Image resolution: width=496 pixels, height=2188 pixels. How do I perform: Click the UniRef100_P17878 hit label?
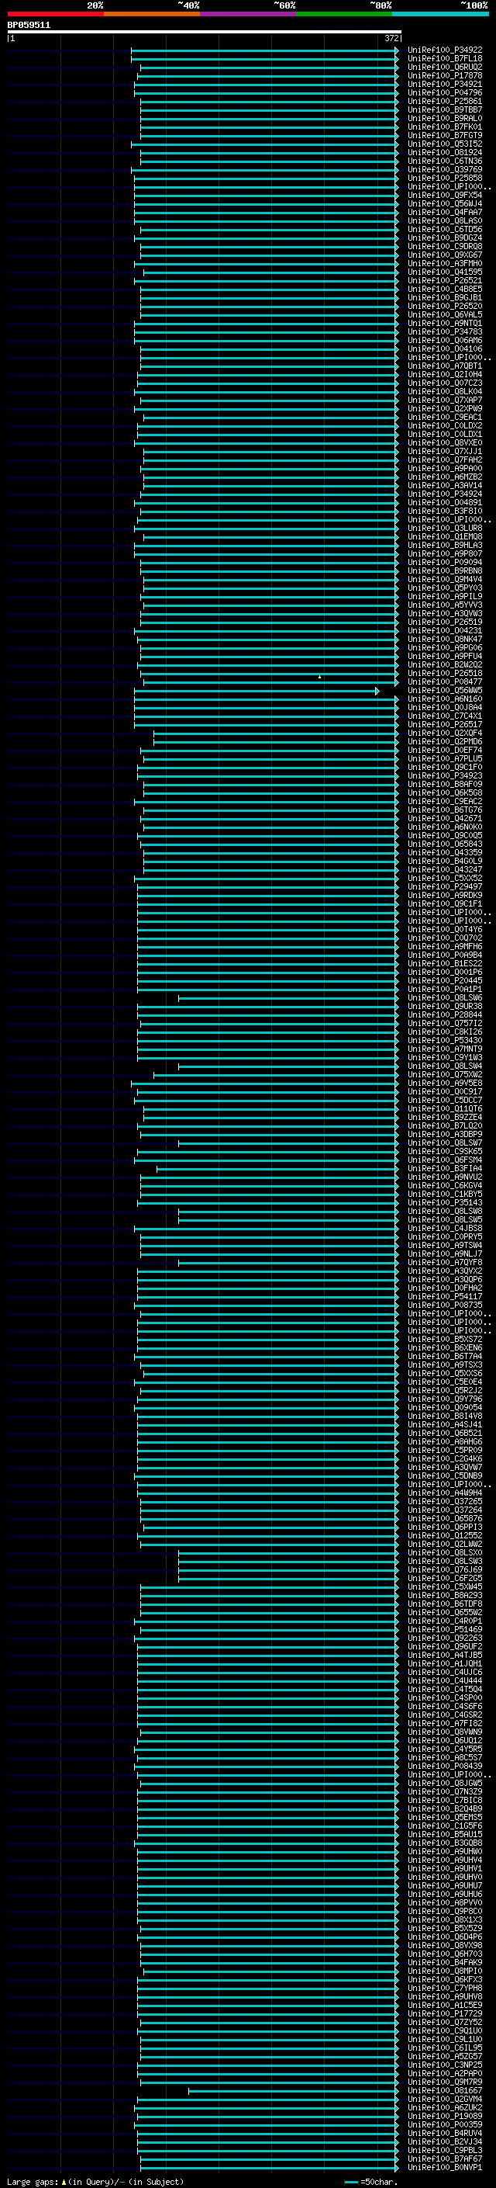tap(445, 75)
